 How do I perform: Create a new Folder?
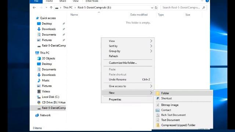pos(183,93)
